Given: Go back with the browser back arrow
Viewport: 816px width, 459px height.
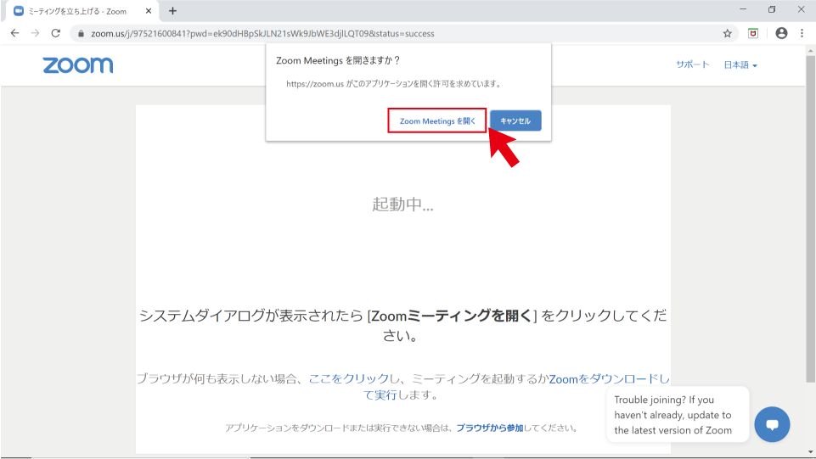Looking at the screenshot, I should (x=14, y=33).
